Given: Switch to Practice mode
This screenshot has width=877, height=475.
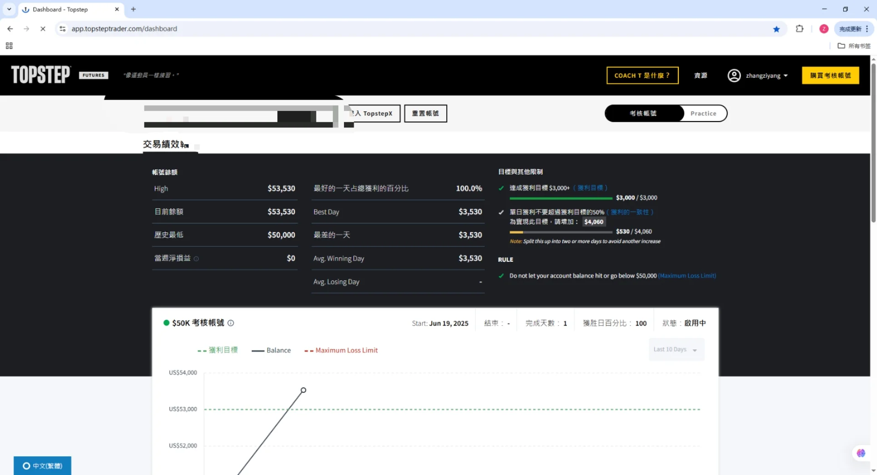Looking at the screenshot, I should (703, 113).
